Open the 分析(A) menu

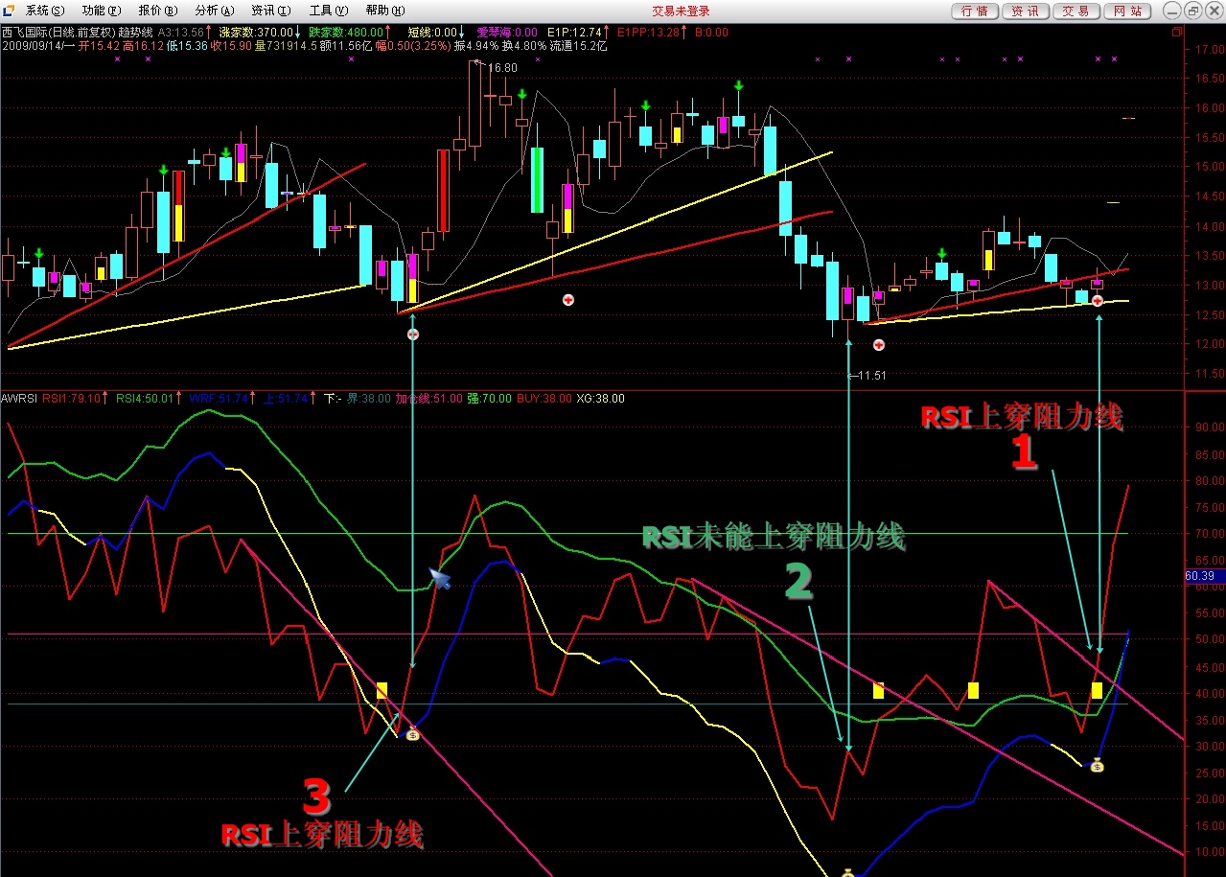pyautogui.click(x=215, y=11)
